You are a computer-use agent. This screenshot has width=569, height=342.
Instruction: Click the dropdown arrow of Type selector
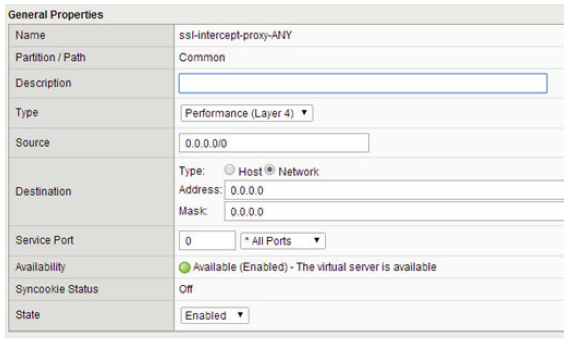pos(304,113)
